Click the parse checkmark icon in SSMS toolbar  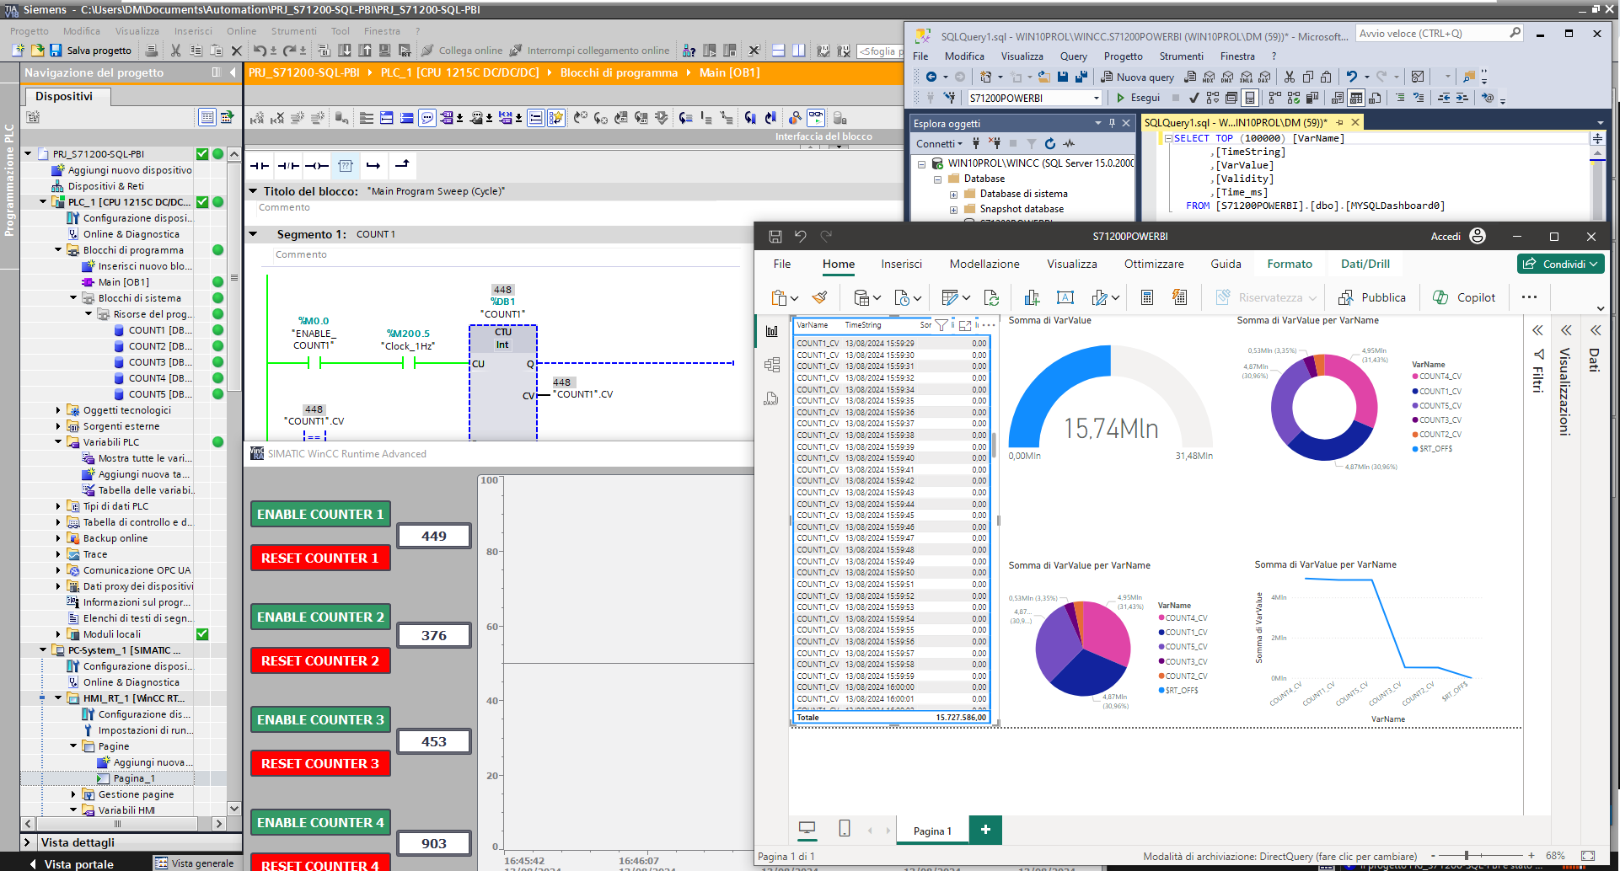click(1194, 98)
